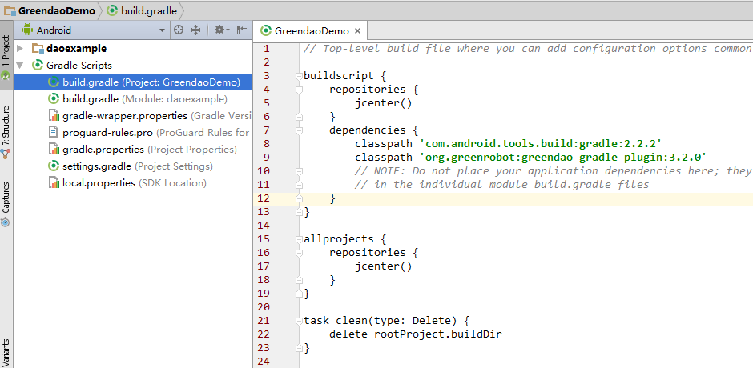Select settings.gradle (Project Settings) file
Image resolution: width=753 pixels, height=368 pixels.
[x=134, y=166]
